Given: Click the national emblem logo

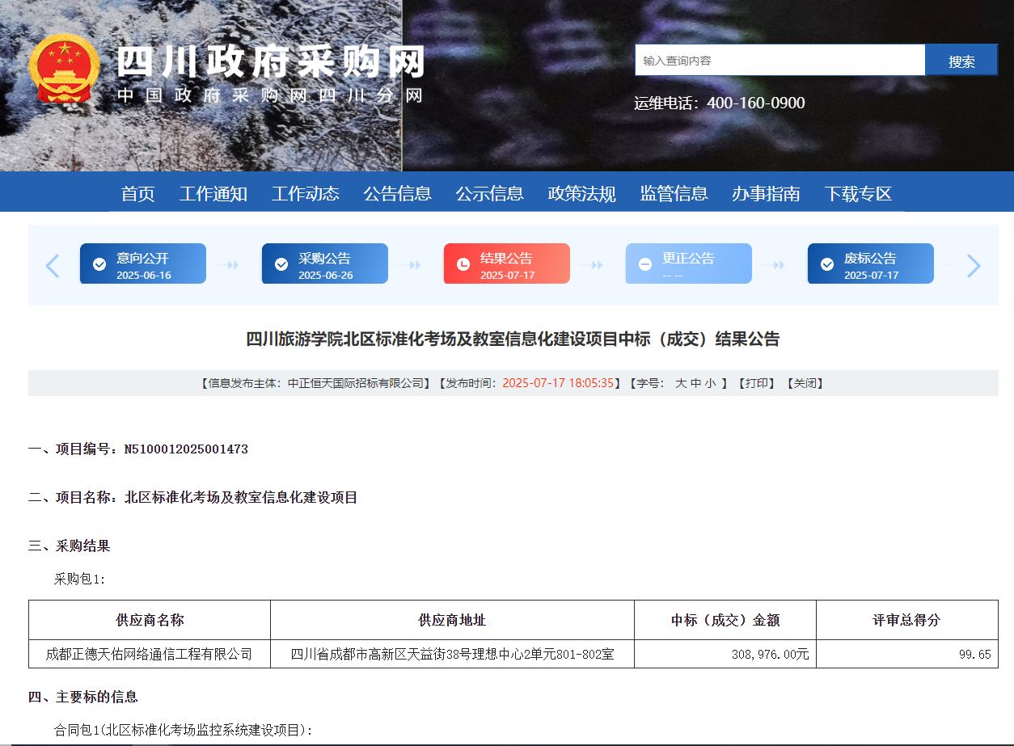Looking at the screenshot, I should click(65, 69).
